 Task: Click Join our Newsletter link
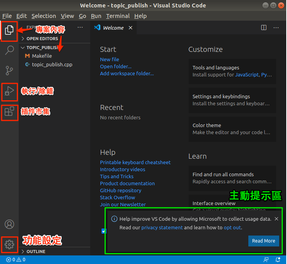(123, 204)
